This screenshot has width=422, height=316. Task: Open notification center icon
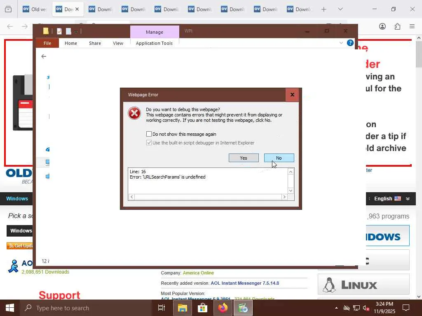[x=406, y=308]
